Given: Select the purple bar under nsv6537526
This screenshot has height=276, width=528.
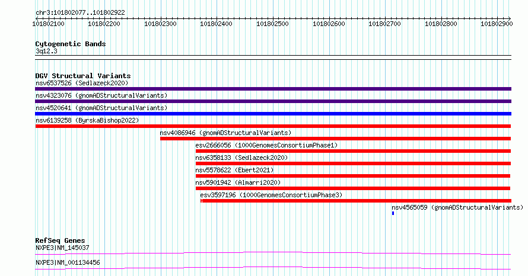Looking at the screenshot, I should (x=273, y=89).
